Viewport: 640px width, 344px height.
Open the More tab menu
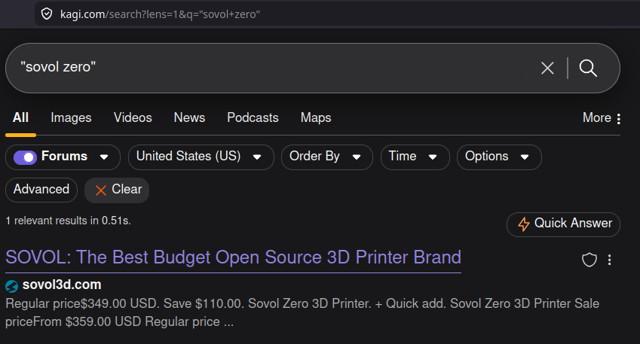602,117
